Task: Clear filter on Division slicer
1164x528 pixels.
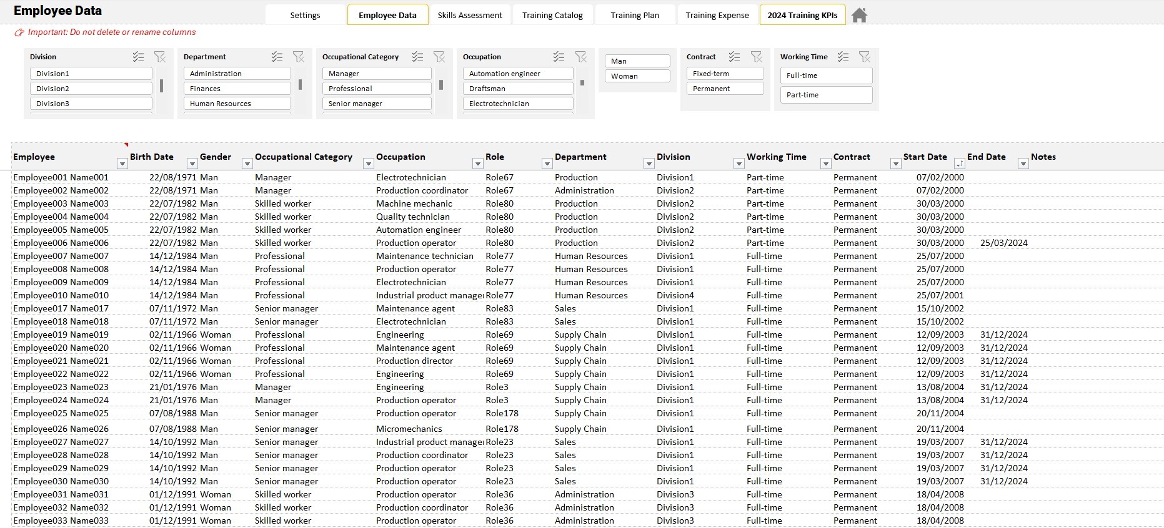Action: (160, 57)
